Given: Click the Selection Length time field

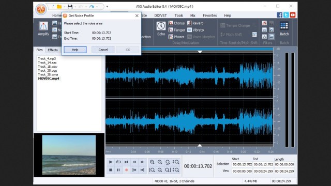Looking at the screenshot, I should coord(284,164).
